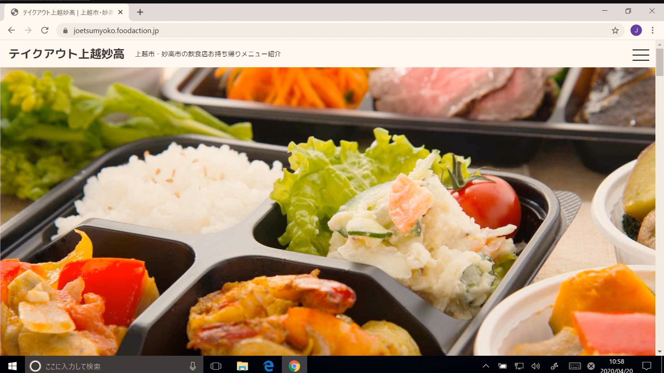This screenshot has width=664, height=373.
Task: Open the Windows Start menu
Action: (x=12, y=366)
